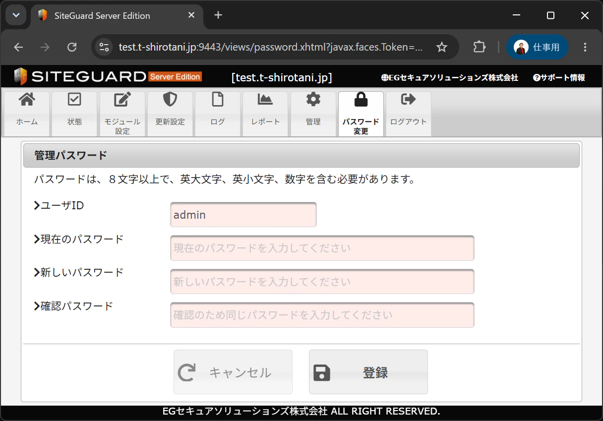Click the 現在のパスワード label
The height and width of the screenshot is (421, 603).
pyautogui.click(x=79, y=239)
